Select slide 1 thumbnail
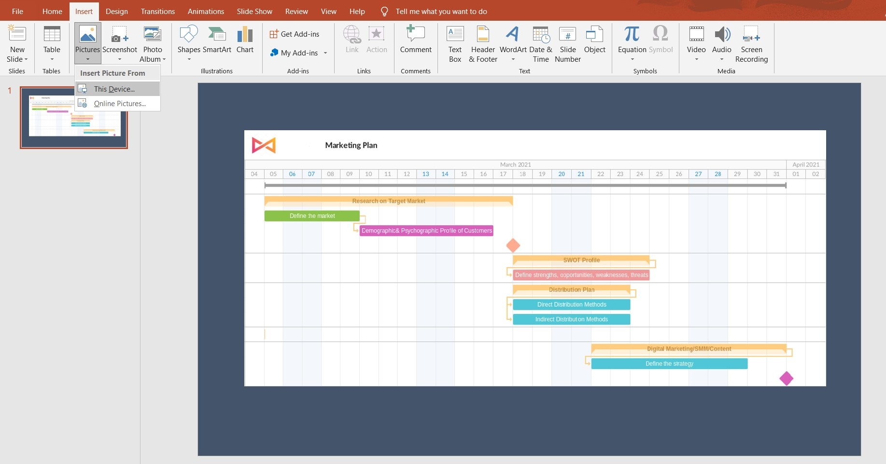 coord(74,117)
